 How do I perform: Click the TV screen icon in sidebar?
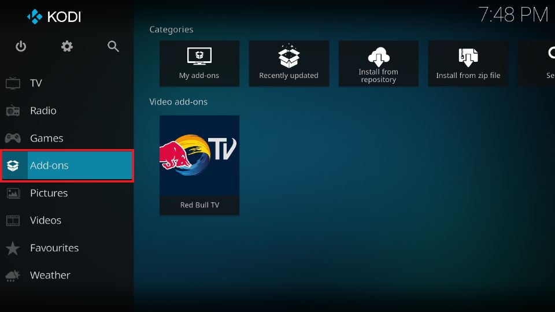13,83
